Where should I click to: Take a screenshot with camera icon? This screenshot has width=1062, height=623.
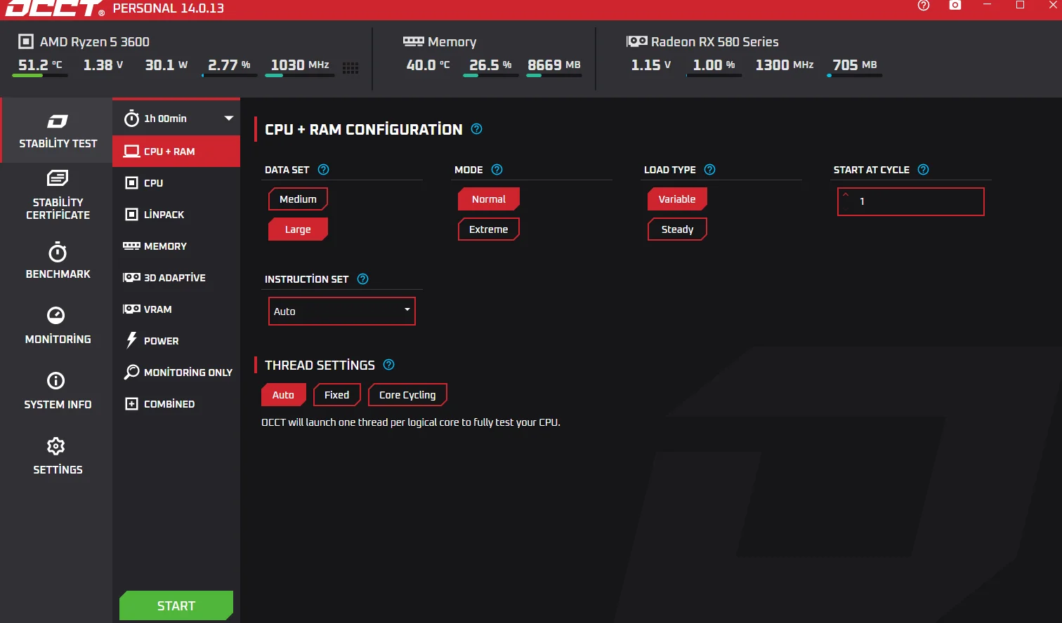(x=955, y=5)
